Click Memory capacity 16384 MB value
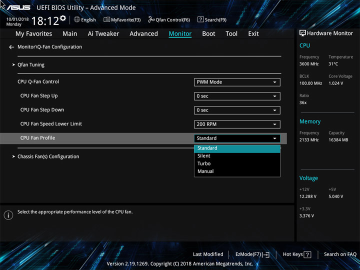 tap(338, 140)
